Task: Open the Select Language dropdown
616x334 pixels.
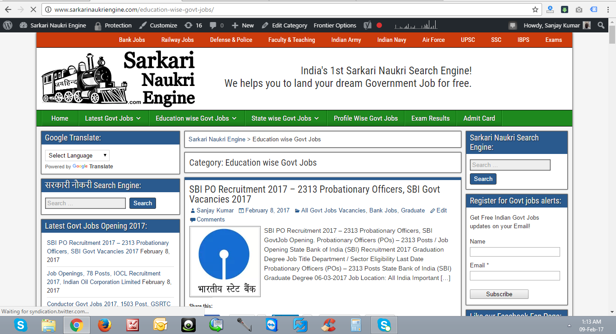Action: pos(77,155)
